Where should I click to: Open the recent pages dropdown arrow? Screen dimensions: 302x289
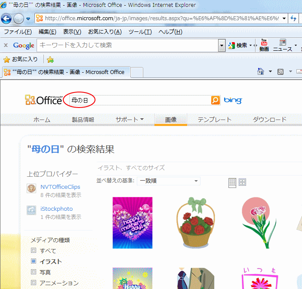pyautogui.click(x=28, y=18)
